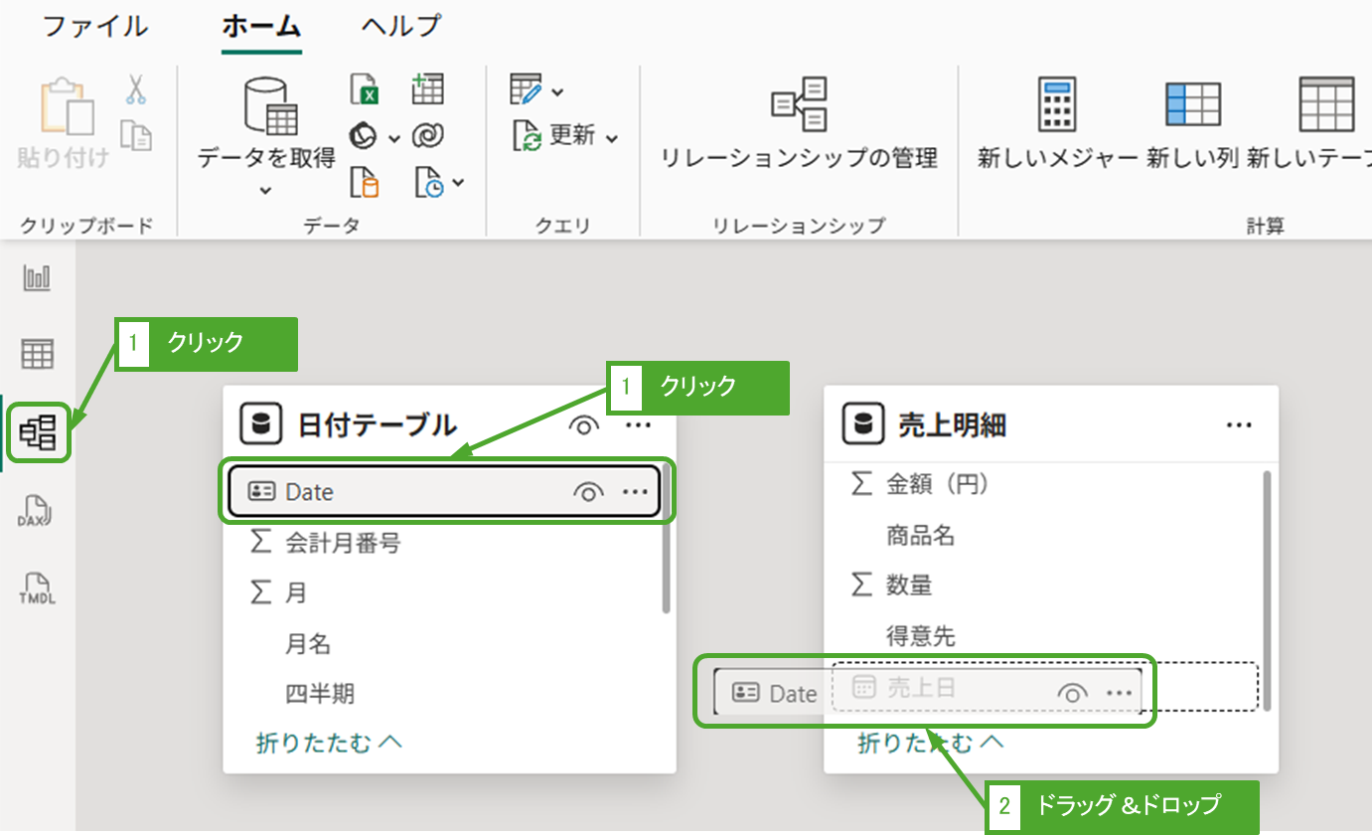Click the Excel workbook data source icon

point(365,89)
